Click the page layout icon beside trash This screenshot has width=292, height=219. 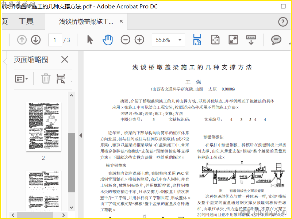pos(61,78)
